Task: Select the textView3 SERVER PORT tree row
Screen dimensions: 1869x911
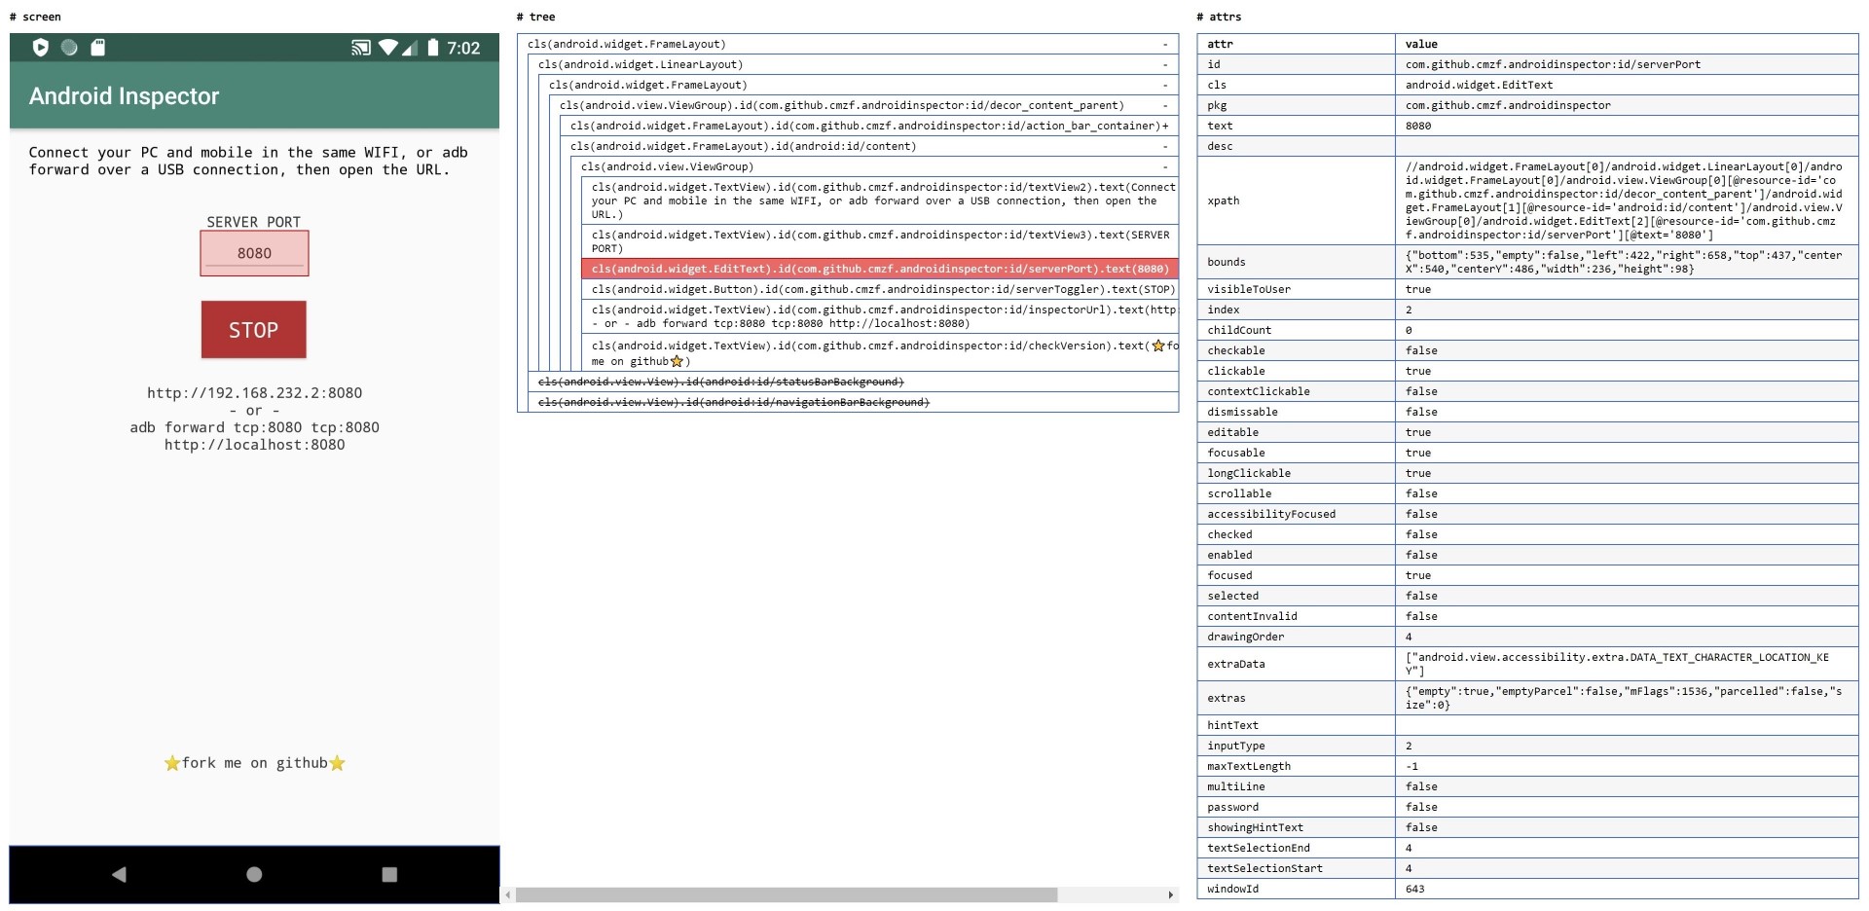Action: pos(880,241)
